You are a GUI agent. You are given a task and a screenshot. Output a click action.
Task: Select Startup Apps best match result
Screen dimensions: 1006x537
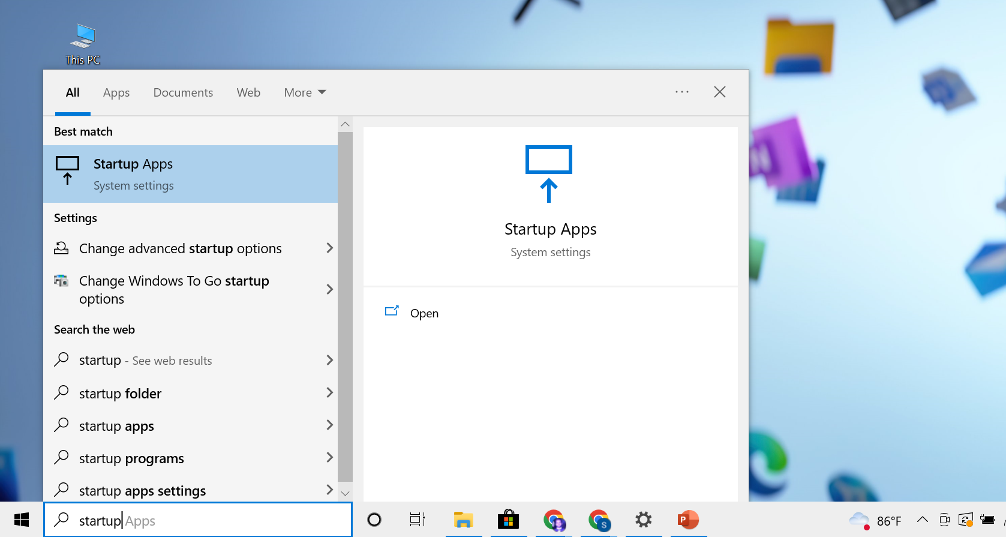tap(190, 174)
